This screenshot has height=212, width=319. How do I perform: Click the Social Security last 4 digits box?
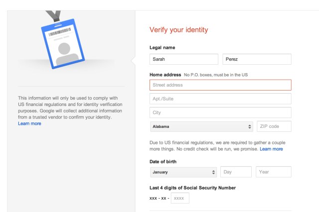tap(180, 198)
